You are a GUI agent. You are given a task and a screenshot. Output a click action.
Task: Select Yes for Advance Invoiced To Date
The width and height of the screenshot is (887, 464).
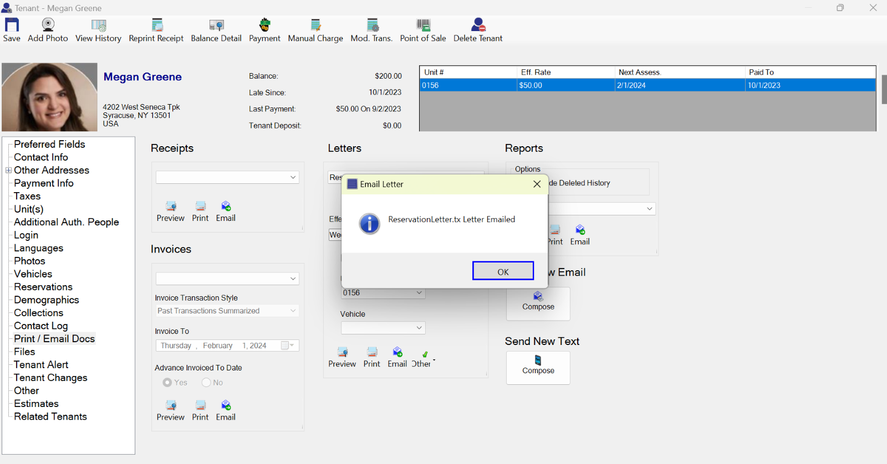(x=167, y=383)
